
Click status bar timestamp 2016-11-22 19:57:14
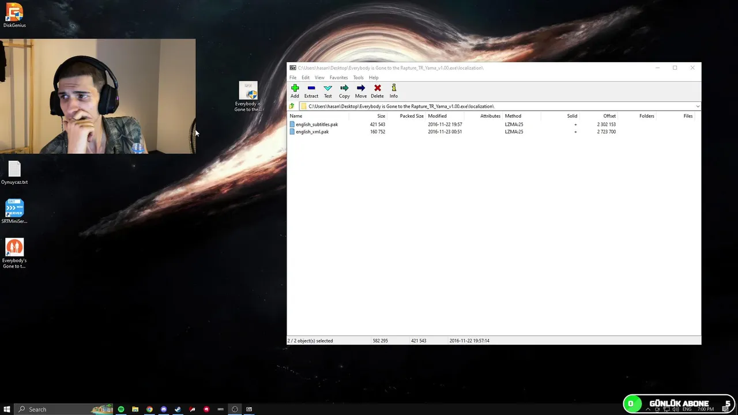(x=469, y=341)
